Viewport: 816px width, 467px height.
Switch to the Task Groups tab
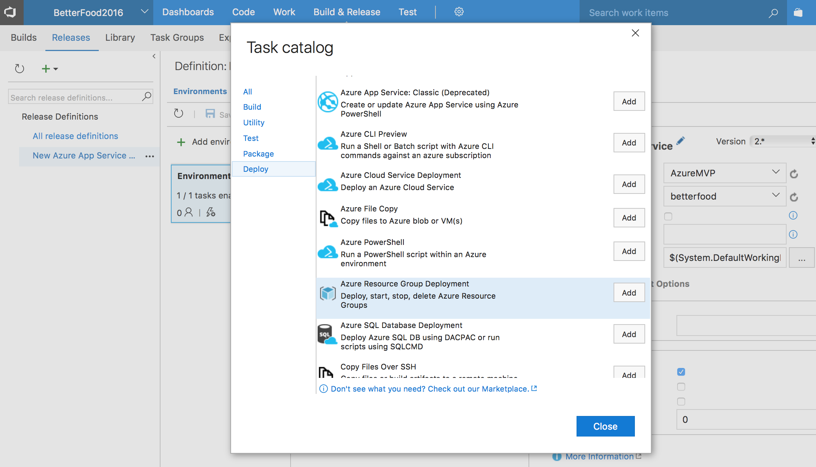177,38
